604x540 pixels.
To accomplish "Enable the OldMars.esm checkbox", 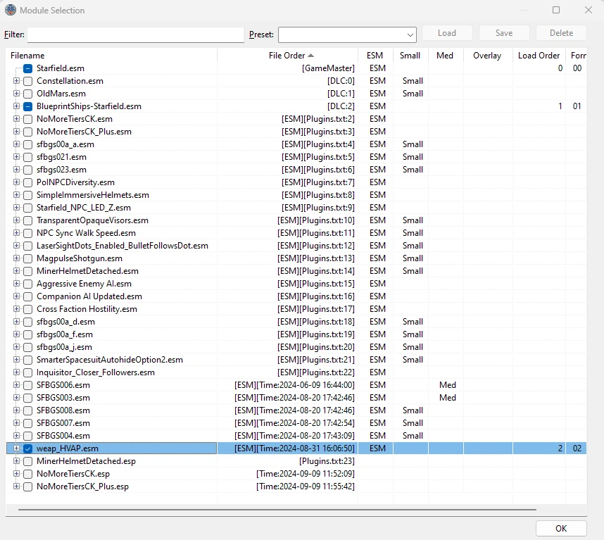I will tap(27, 94).
